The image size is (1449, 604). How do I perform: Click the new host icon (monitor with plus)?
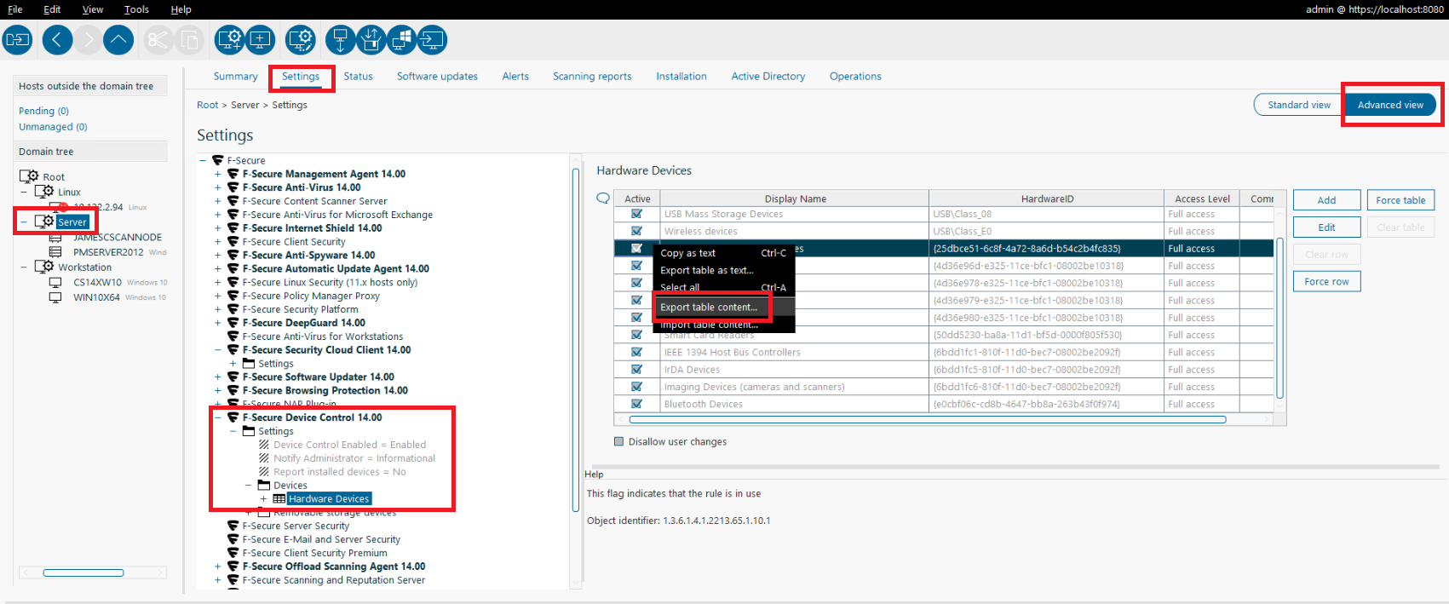(x=260, y=40)
